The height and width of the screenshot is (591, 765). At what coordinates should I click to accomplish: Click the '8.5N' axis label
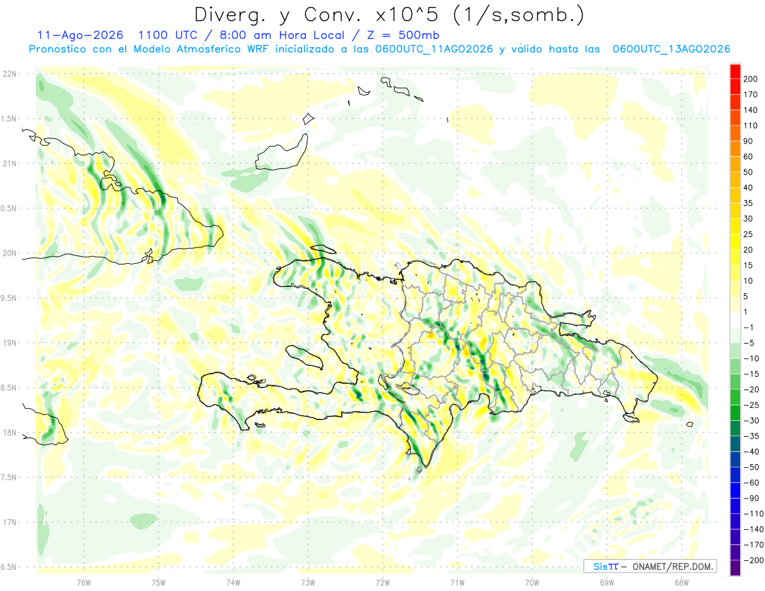point(10,388)
